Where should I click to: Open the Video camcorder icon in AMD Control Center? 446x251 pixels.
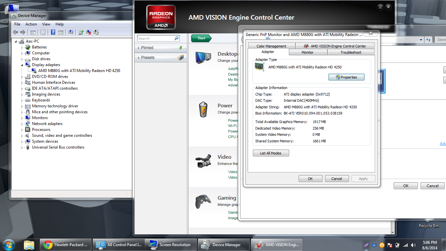pyautogui.click(x=203, y=161)
